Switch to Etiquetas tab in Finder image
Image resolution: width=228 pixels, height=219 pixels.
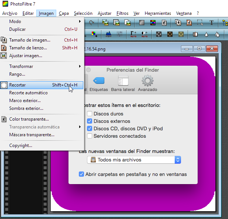(x=99, y=84)
